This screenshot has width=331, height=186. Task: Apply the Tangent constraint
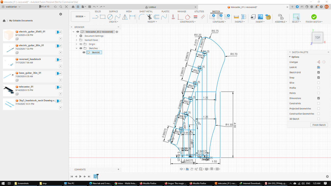coord(188,17)
